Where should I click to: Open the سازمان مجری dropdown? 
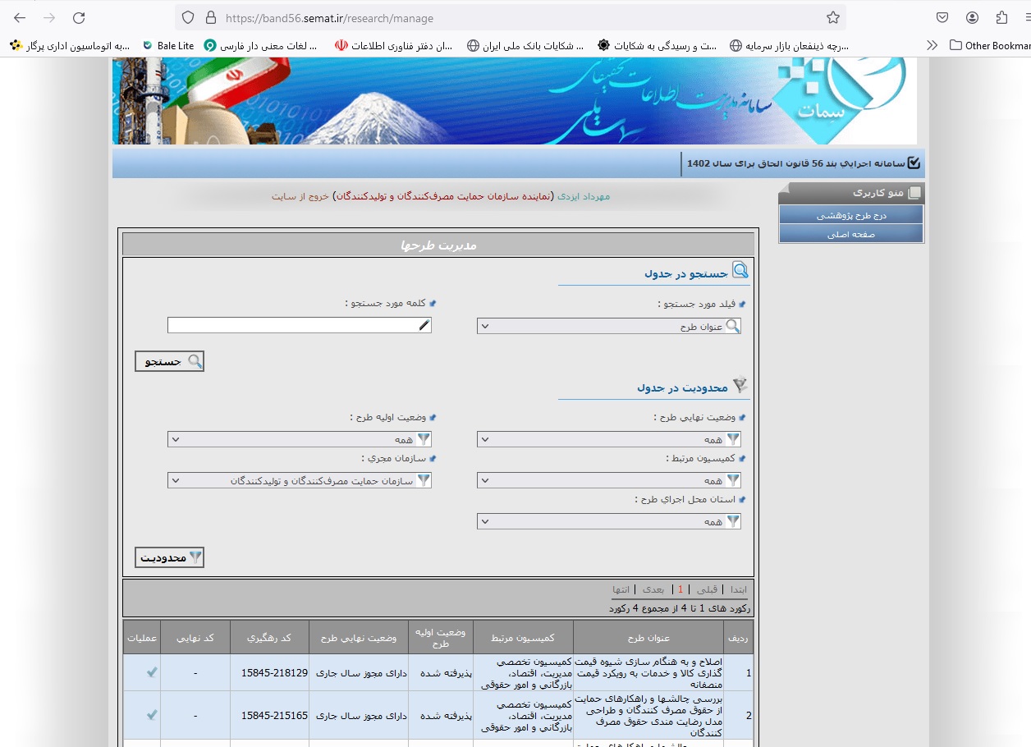299,480
